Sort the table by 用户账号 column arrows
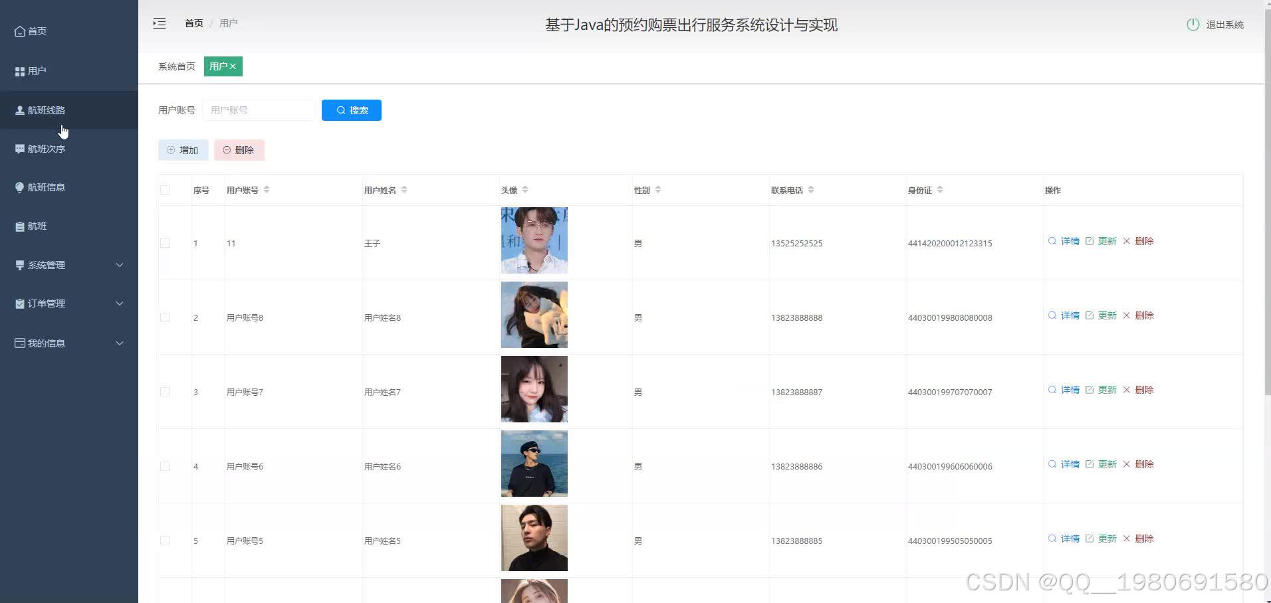Screen dimensions: 1271x603 (x=266, y=189)
